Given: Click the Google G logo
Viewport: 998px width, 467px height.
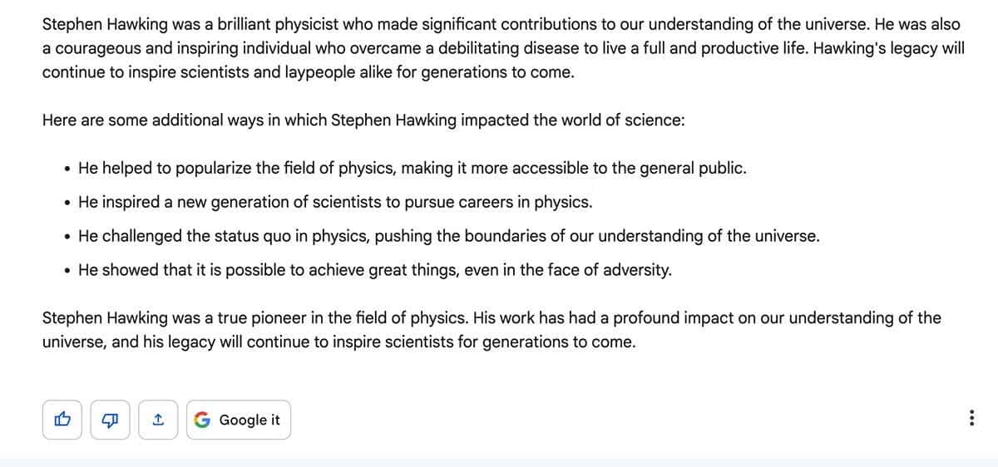Looking at the screenshot, I should (x=202, y=420).
